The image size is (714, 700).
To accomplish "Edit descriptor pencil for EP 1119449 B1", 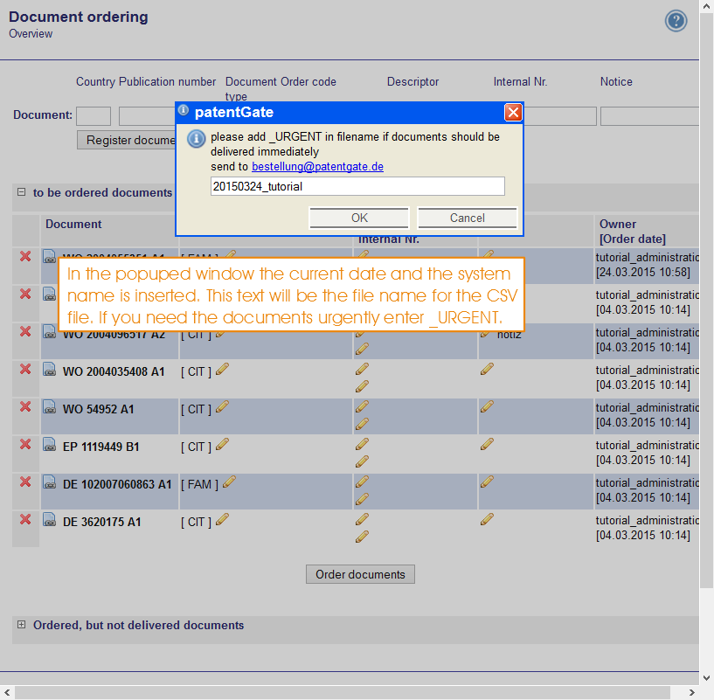I will pyautogui.click(x=362, y=444).
